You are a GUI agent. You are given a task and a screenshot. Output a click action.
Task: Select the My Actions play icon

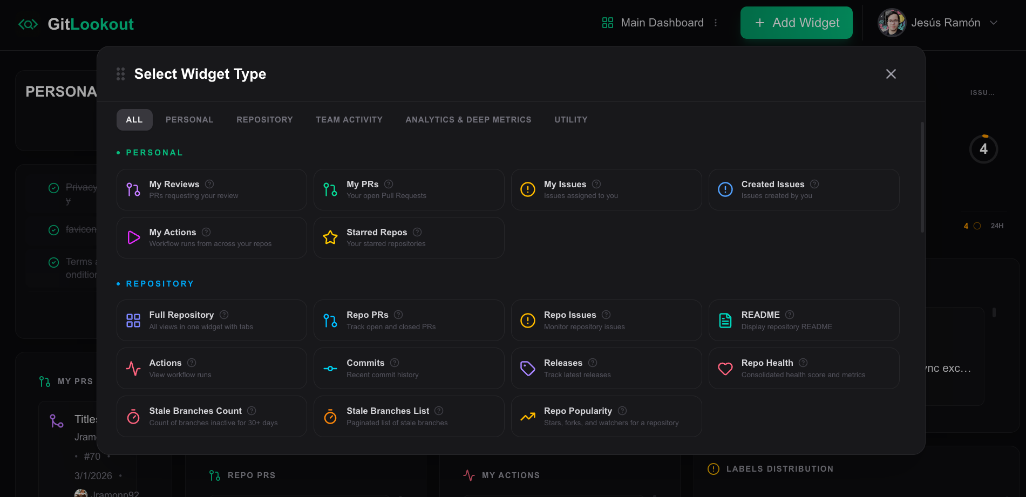tap(133, 237)
